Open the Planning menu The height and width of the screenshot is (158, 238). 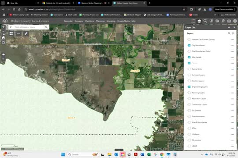pyautogui.click(x=100, y=21)
